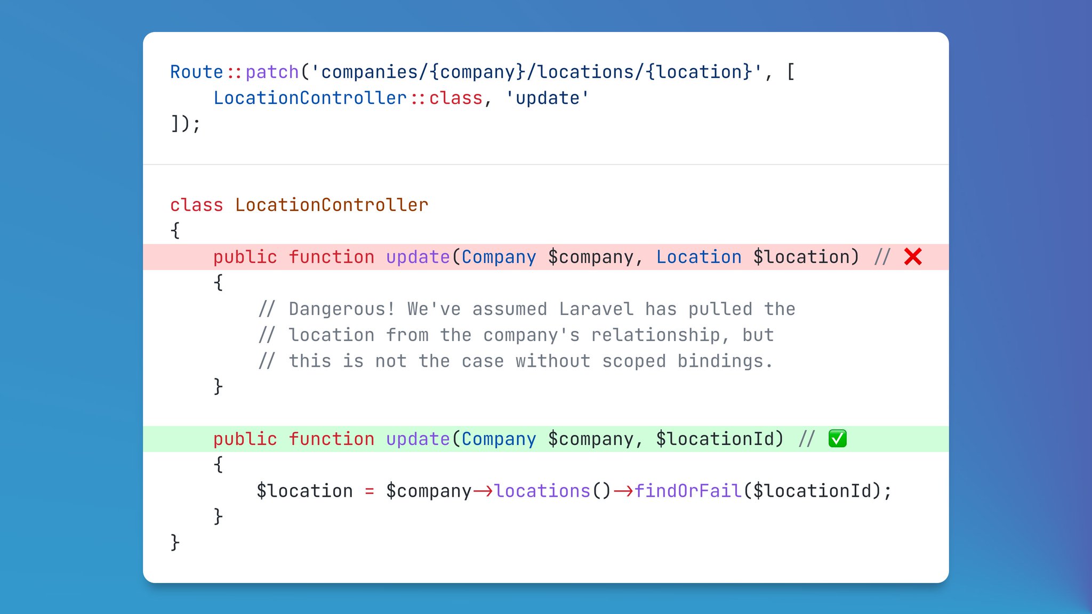Enable the scoped bindings visibility toggle

[839, 438]
